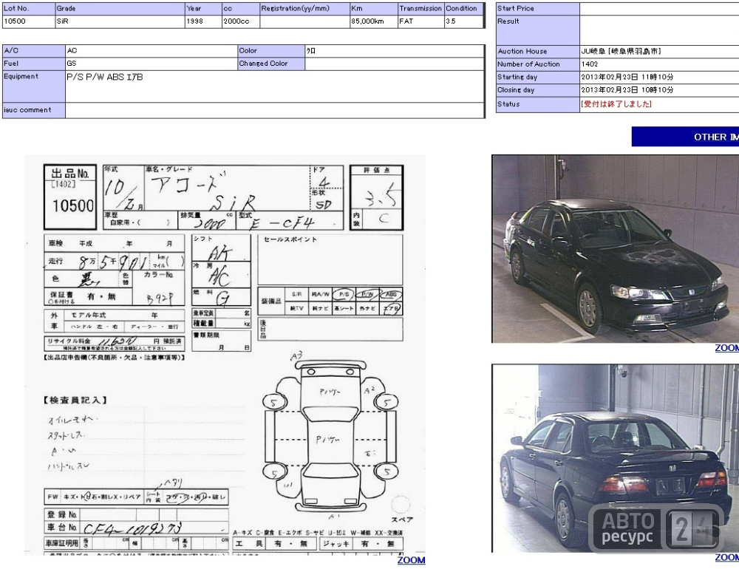739x569 pixels.
Task: Open ZOOM link under auction sheet
Action: click(x=411, y=560)
